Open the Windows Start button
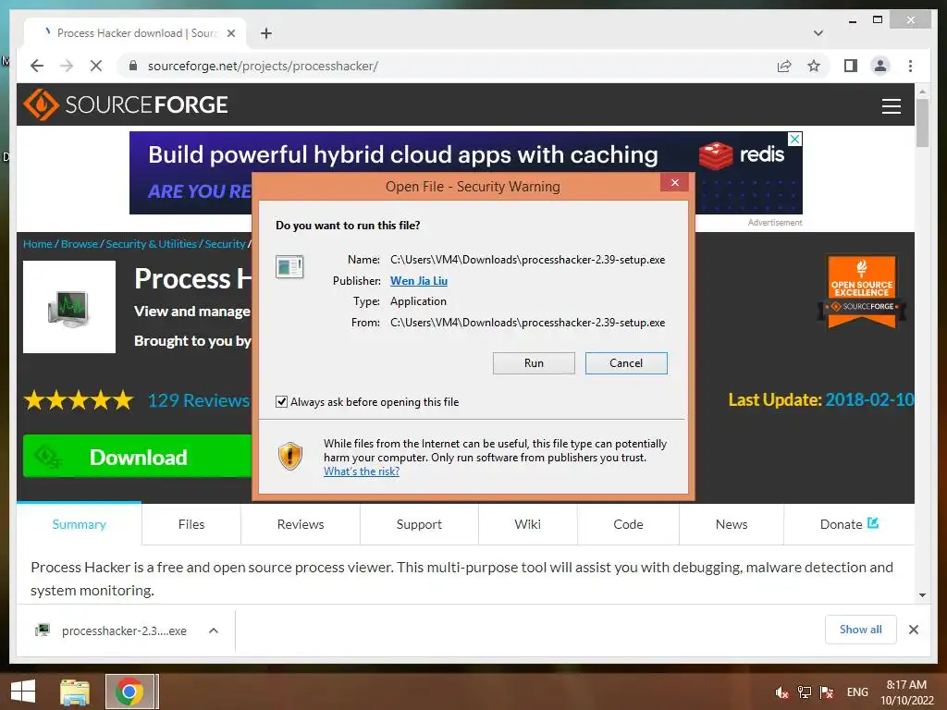947x710 pixels. pyautogui.click(x=22, y=692)
